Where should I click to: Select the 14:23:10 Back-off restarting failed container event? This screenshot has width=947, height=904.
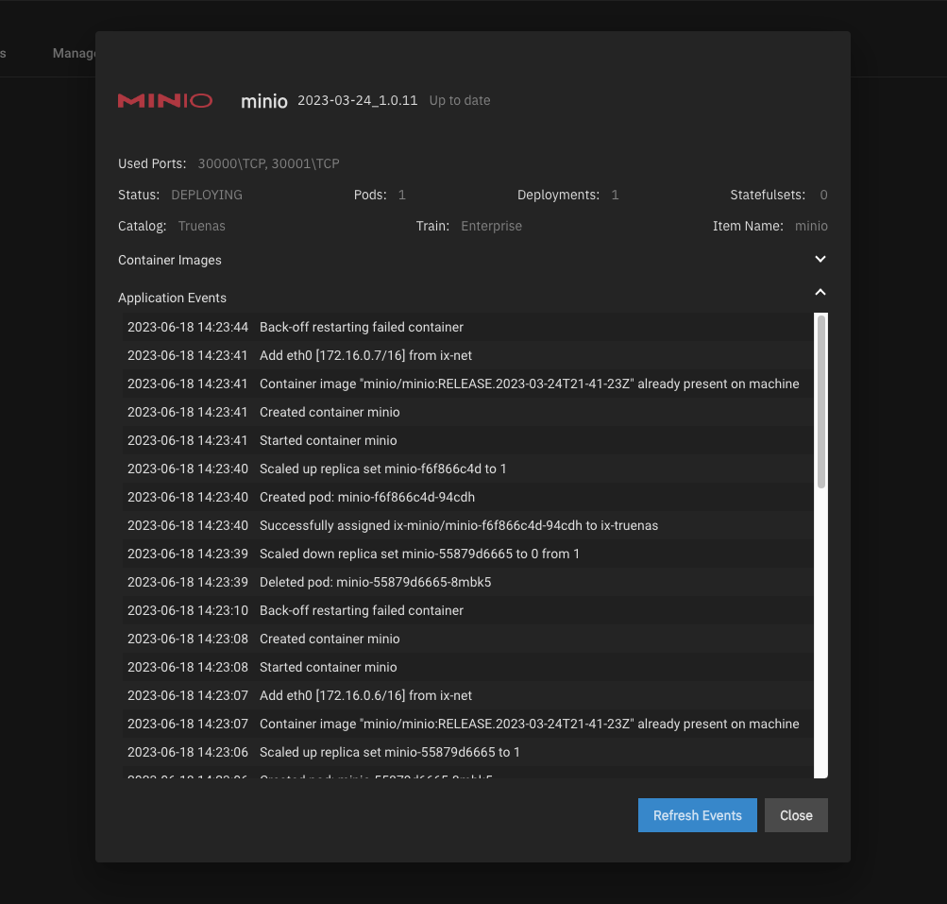click(468, 611)
